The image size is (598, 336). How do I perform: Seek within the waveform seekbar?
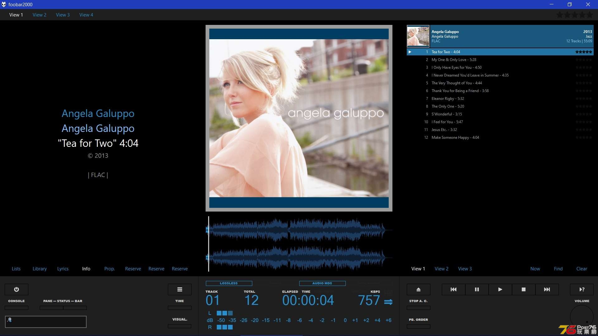point(299,244)
